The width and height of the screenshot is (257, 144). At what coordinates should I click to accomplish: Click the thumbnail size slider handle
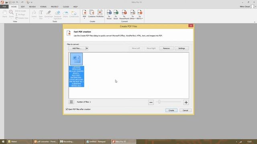pyautogui.click(x=159, y=102)
